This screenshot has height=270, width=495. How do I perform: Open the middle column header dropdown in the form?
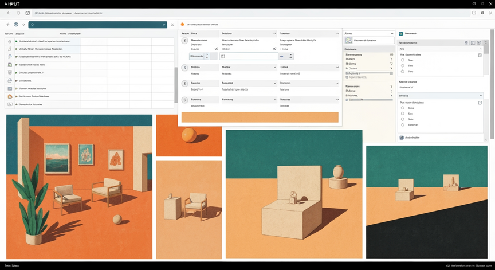(274, 33)
